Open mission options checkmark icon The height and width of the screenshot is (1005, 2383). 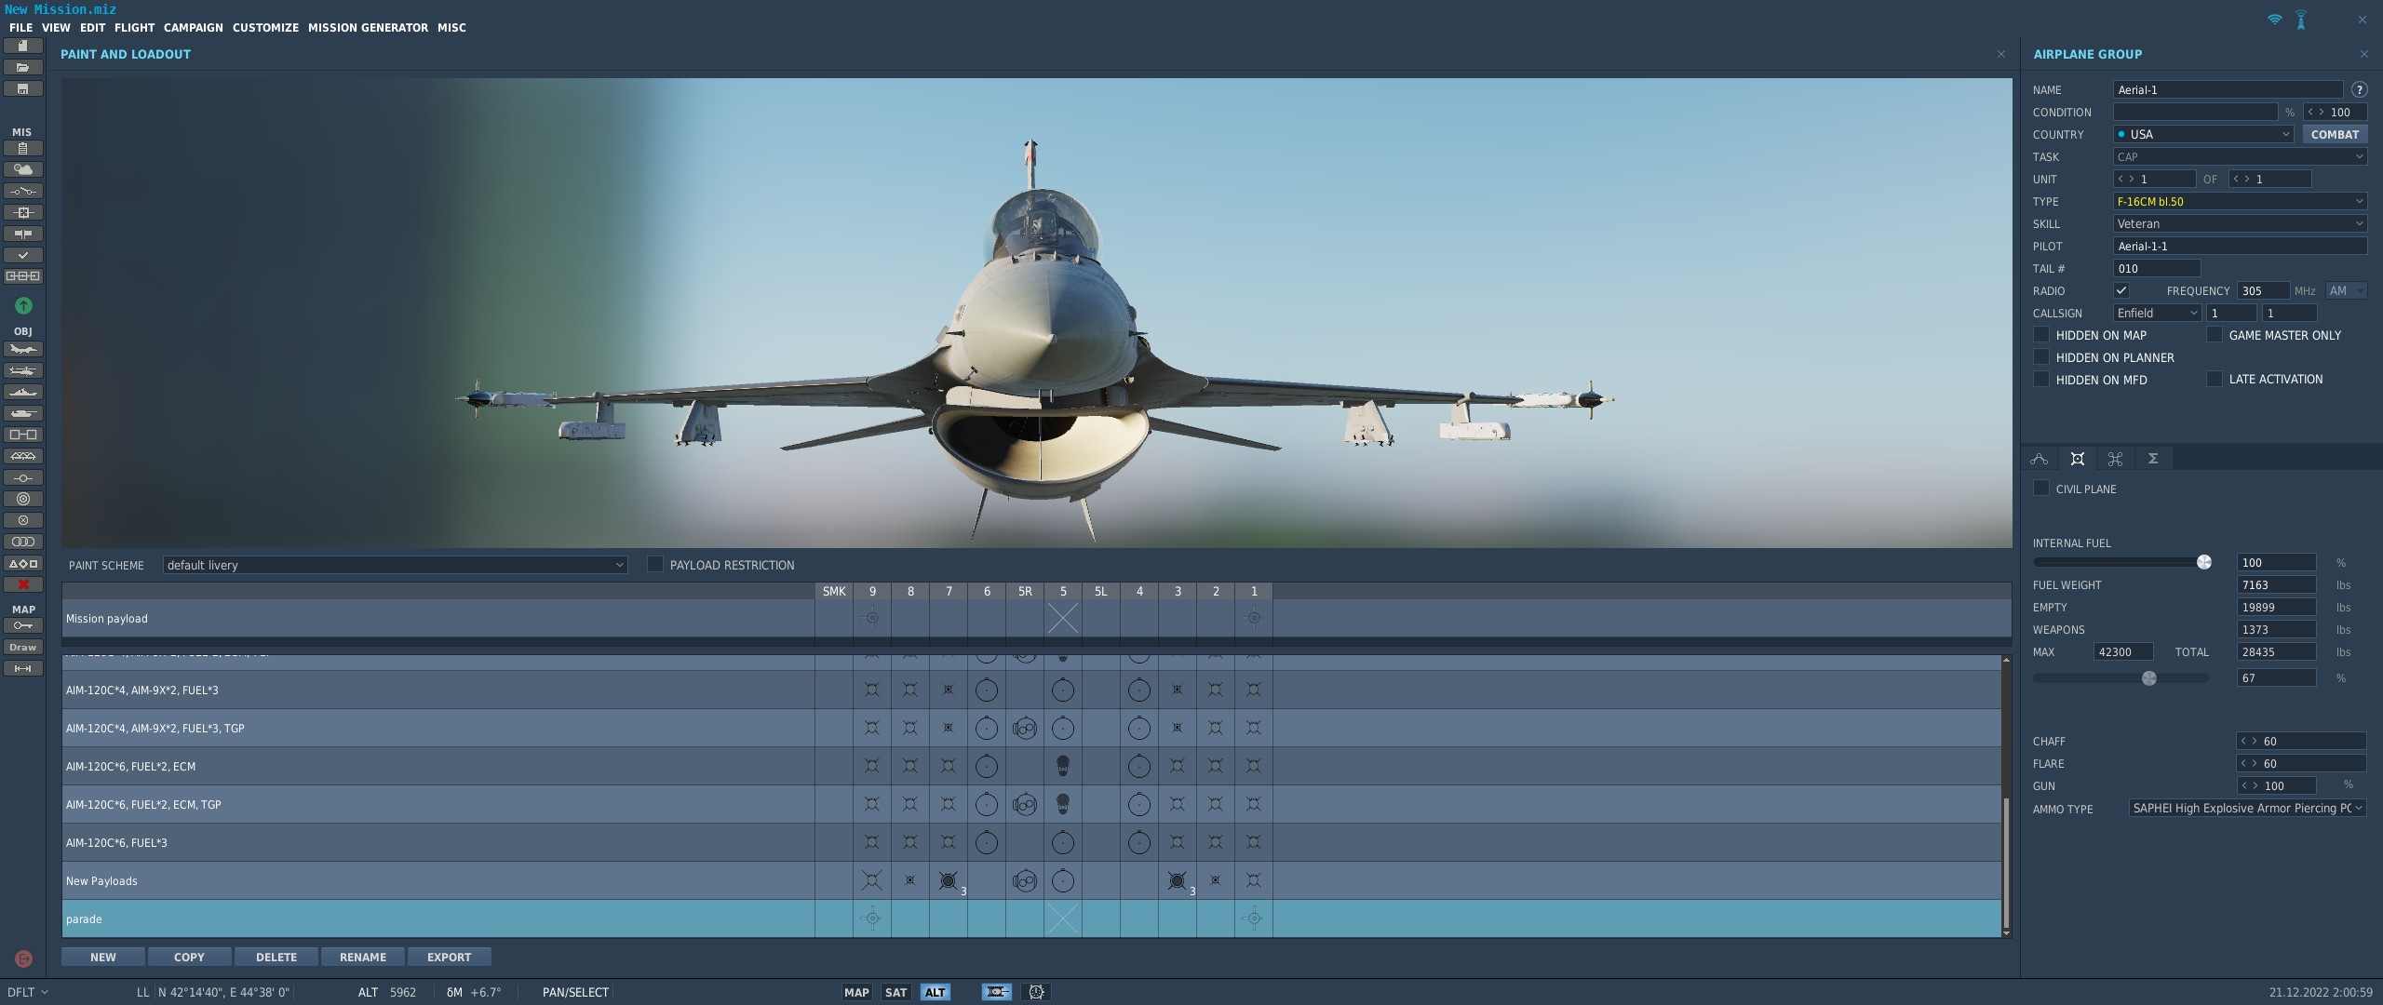click(23, 255)
